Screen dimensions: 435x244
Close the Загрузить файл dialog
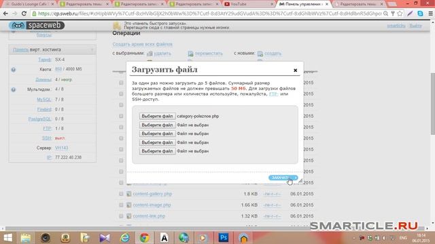(296, 70)
